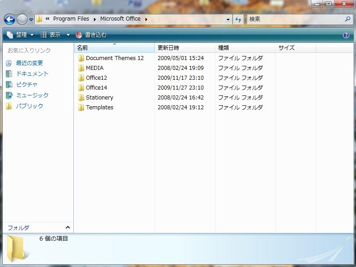
Task: Show hidden path levels via double chevron
Action: click(47, 19)
